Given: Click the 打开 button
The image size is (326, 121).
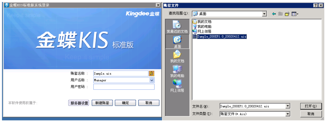Looking at the screenshot, I should tap(311, 106).
